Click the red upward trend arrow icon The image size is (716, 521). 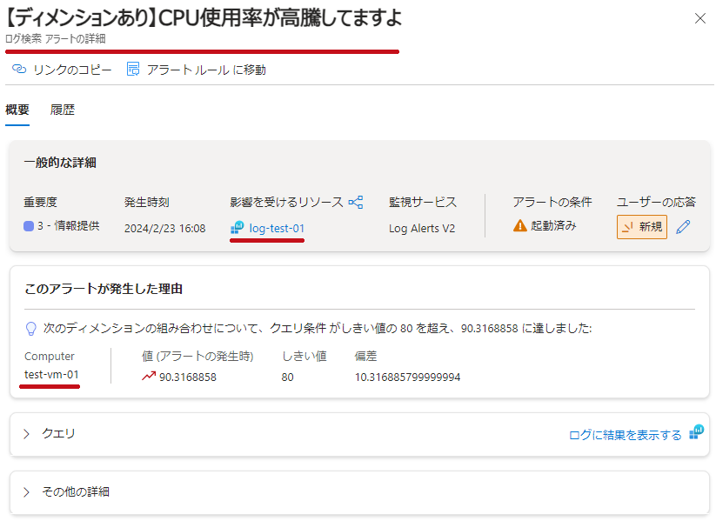[x=149, y=377]
